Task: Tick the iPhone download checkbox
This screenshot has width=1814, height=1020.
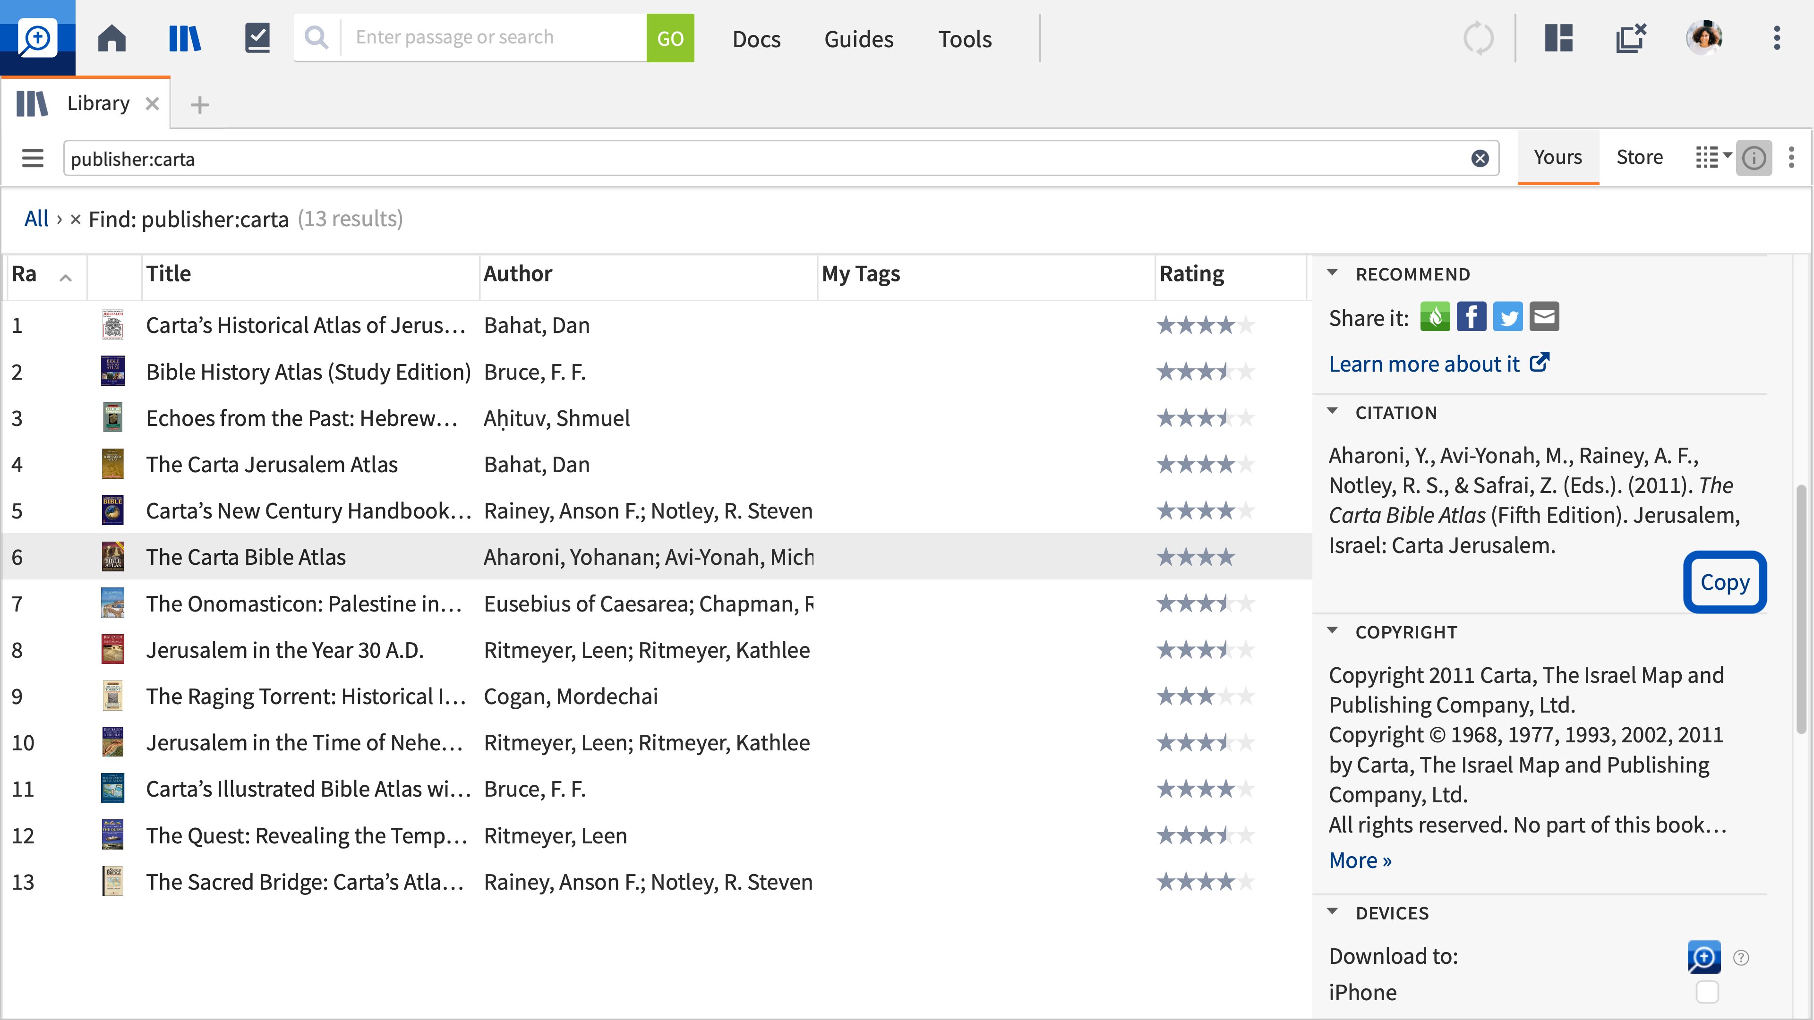Action: point(1708,992)
